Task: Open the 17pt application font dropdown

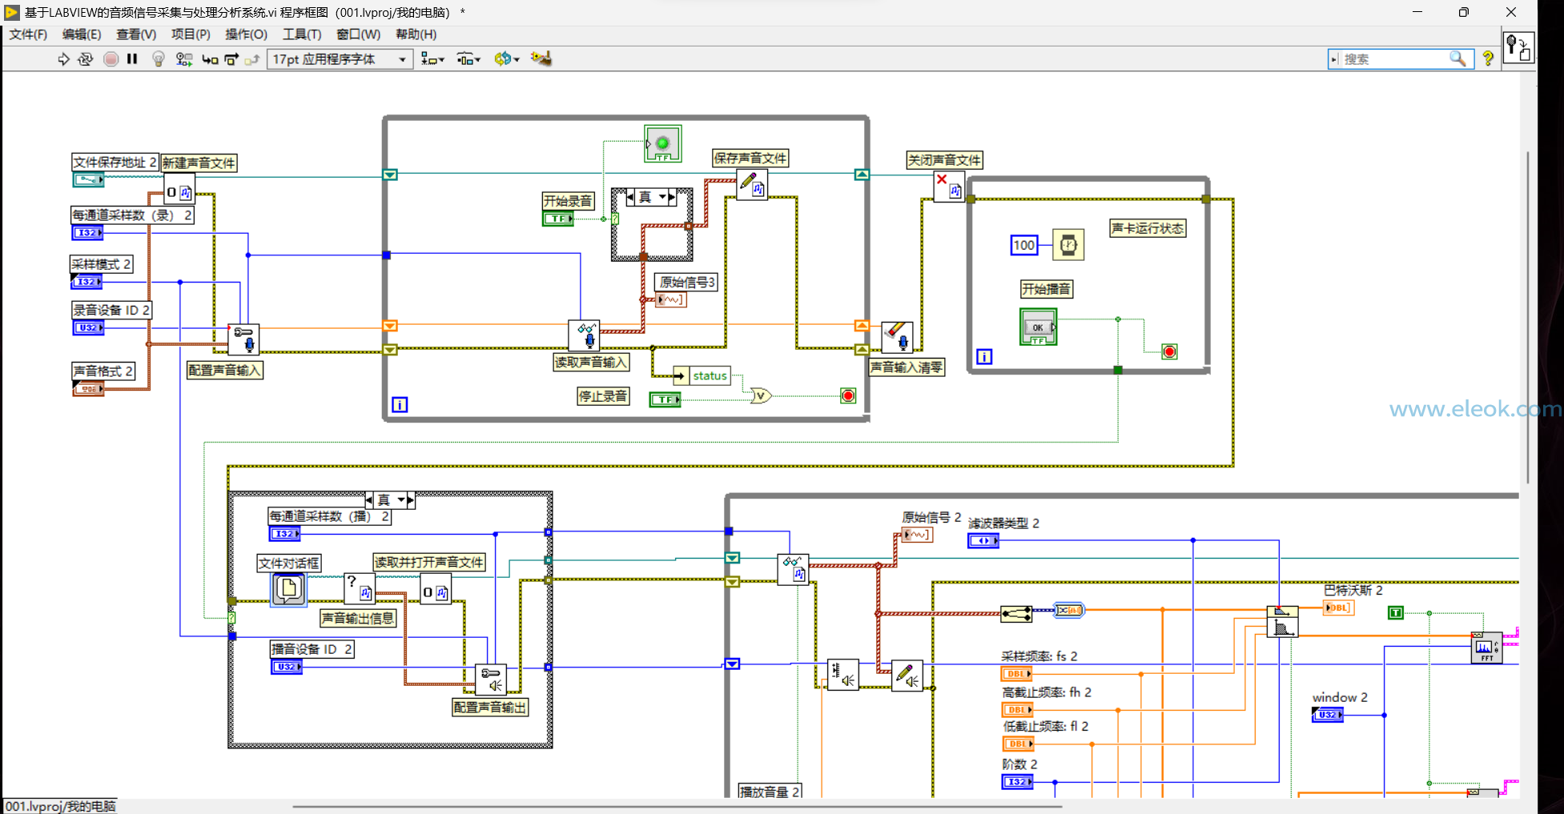Action: click(340, 59)
